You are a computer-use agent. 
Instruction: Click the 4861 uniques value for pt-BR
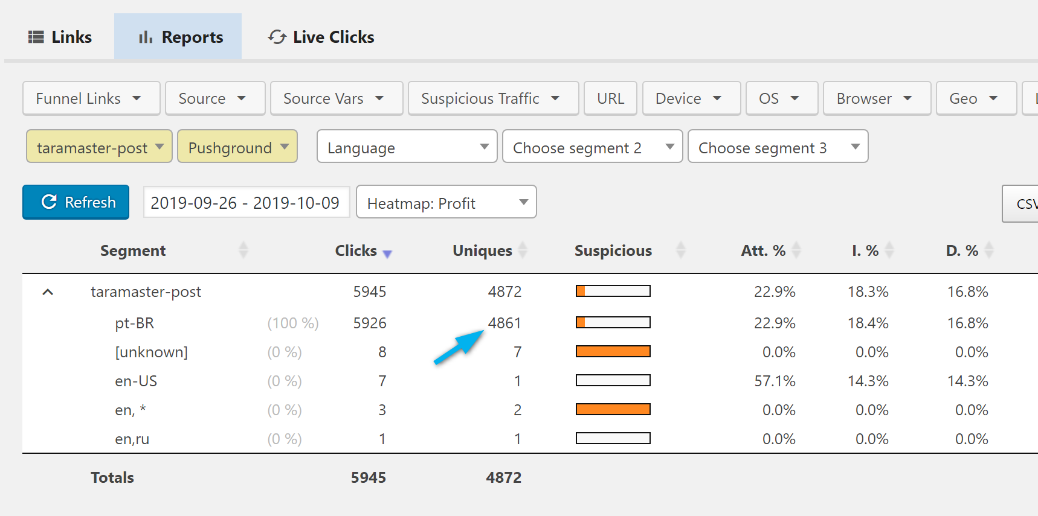pyautogui.click(x=504, y=323)
